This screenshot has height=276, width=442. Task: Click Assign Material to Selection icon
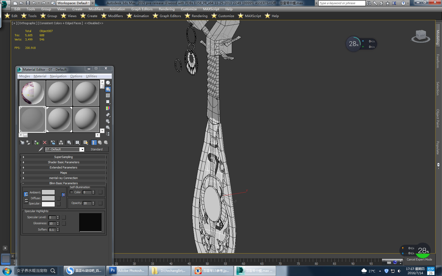pyautogui.click(x=36, y=142)
